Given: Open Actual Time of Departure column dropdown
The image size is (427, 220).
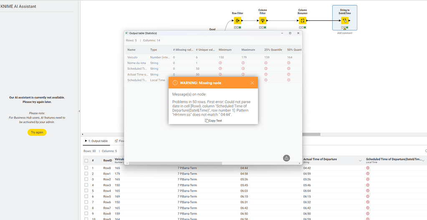Looking at the screenshot, I should tap(360, 161).
